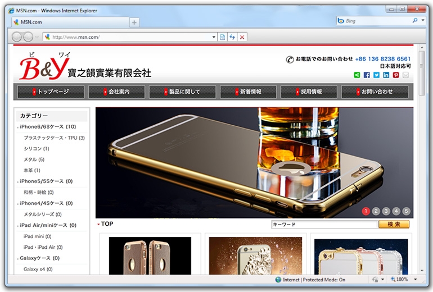Image resolution: width=433 pixels, height=292 pixels.
Task: Open the お問い合わせ menu item
Action: coord(375,92)
